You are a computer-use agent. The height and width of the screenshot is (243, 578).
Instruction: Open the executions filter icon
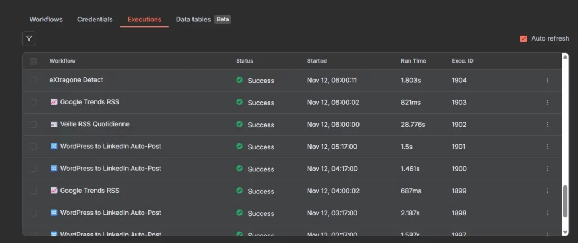[29, 38]
